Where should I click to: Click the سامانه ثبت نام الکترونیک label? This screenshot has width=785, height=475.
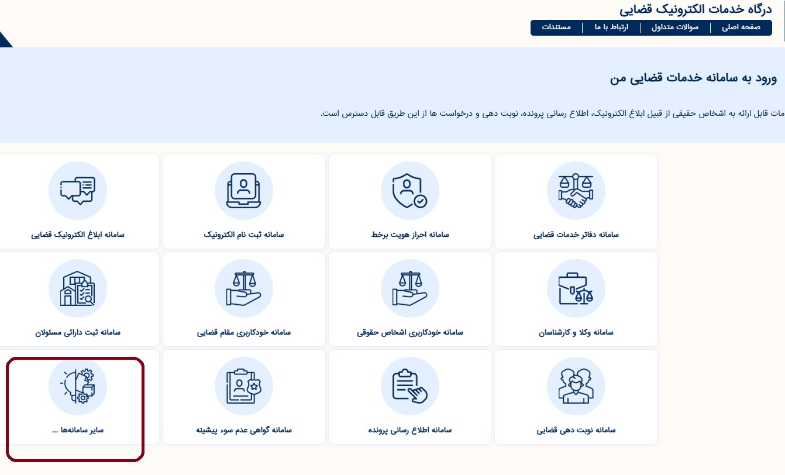point(243,235)
